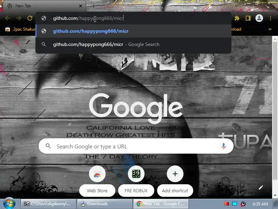Switch to the New Tab - Google Chrome taskbar button
The image size is (278, 209).
tap(161, 204)
